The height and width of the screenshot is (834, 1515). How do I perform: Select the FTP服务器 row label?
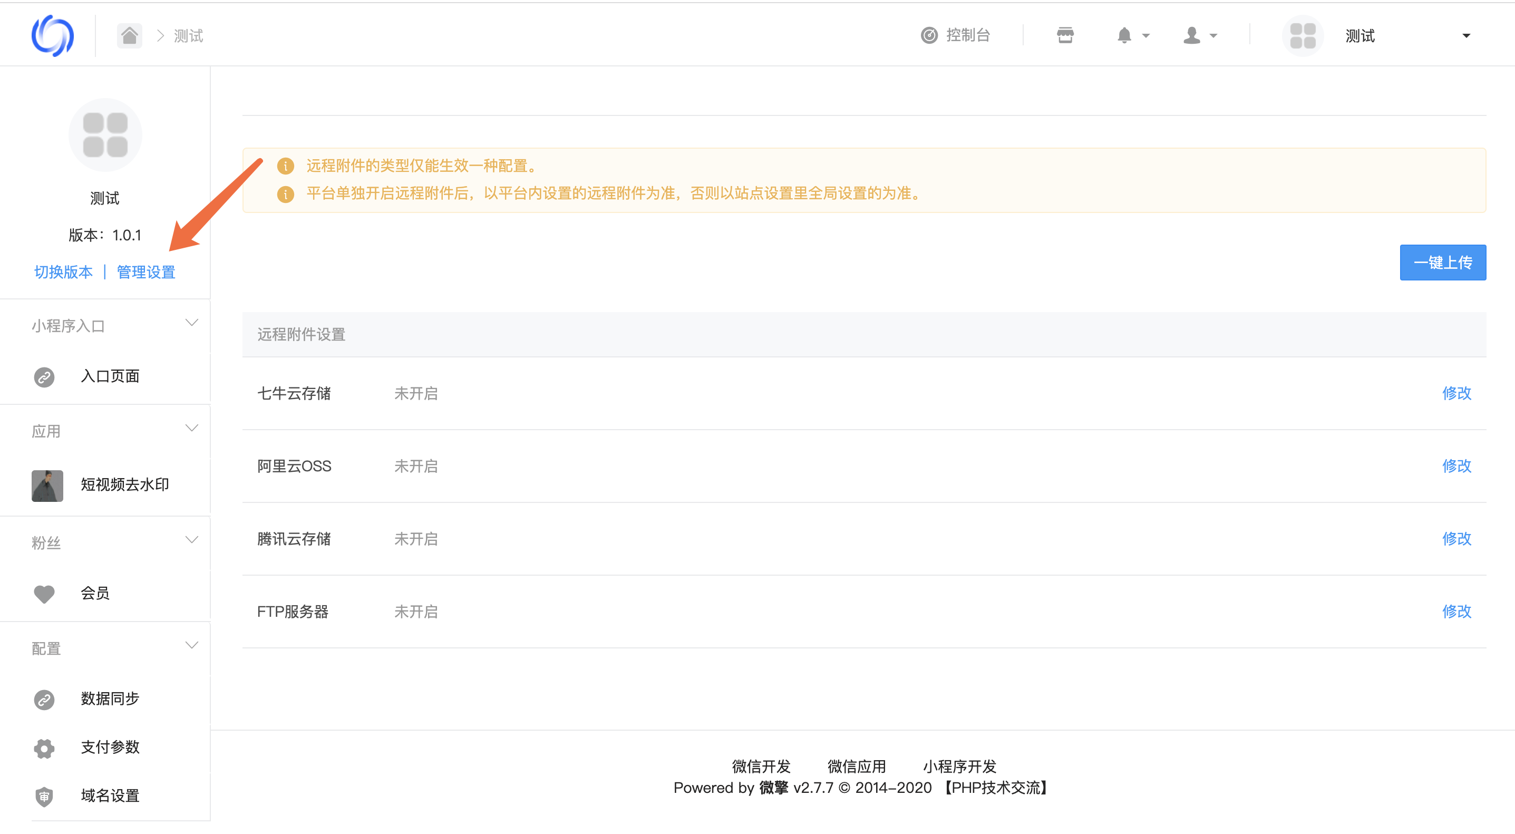point(293,612)
